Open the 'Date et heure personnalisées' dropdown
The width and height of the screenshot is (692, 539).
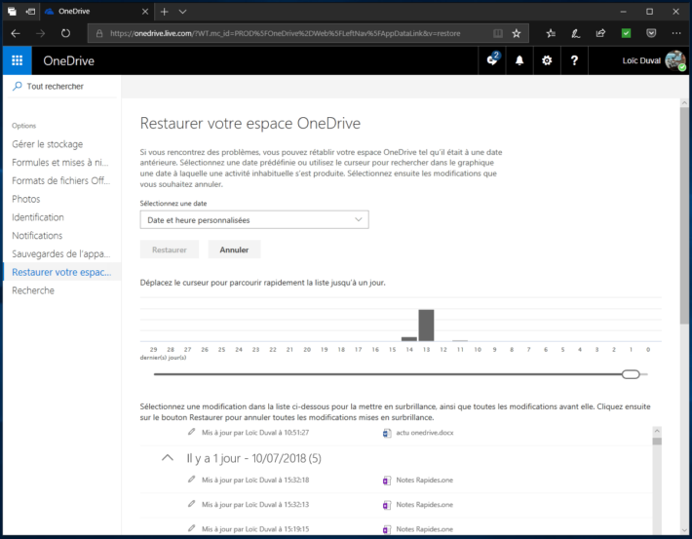tap(254, 220)
